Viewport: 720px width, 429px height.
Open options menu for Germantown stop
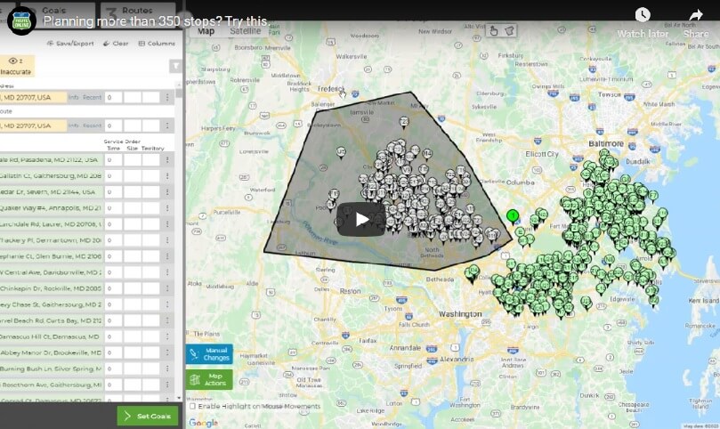pyautogui.click(x=167, y=240)
